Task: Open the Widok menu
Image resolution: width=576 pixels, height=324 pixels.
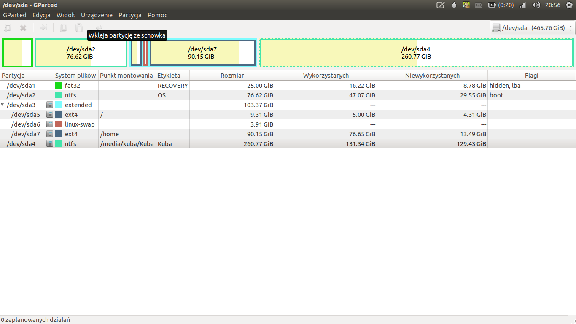Action: (x=66, y=15)
